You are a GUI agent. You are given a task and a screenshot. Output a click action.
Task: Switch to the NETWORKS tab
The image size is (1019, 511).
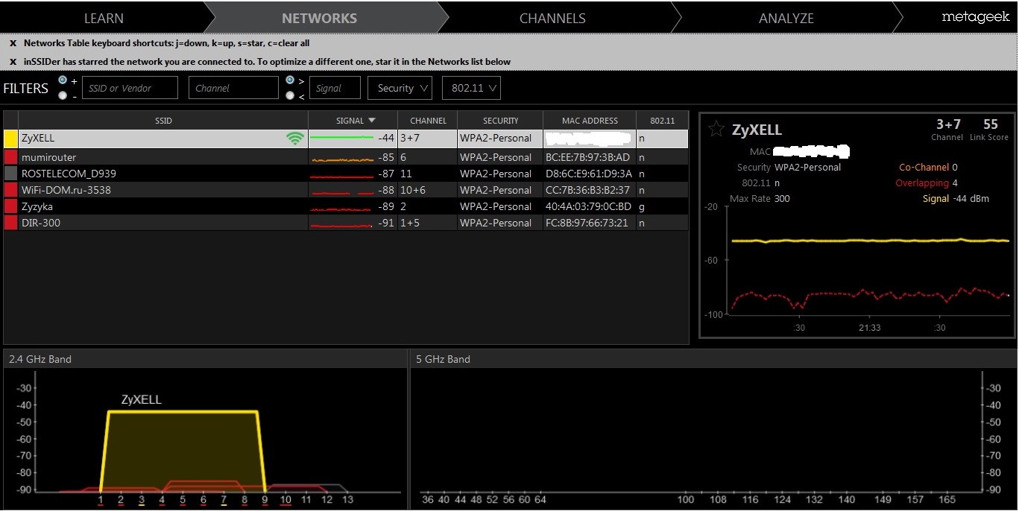point(319,18)
